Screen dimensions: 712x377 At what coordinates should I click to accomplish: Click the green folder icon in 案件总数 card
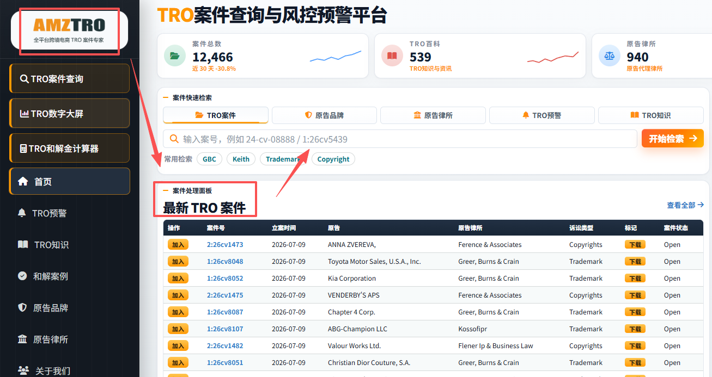(x=174, y=55)
